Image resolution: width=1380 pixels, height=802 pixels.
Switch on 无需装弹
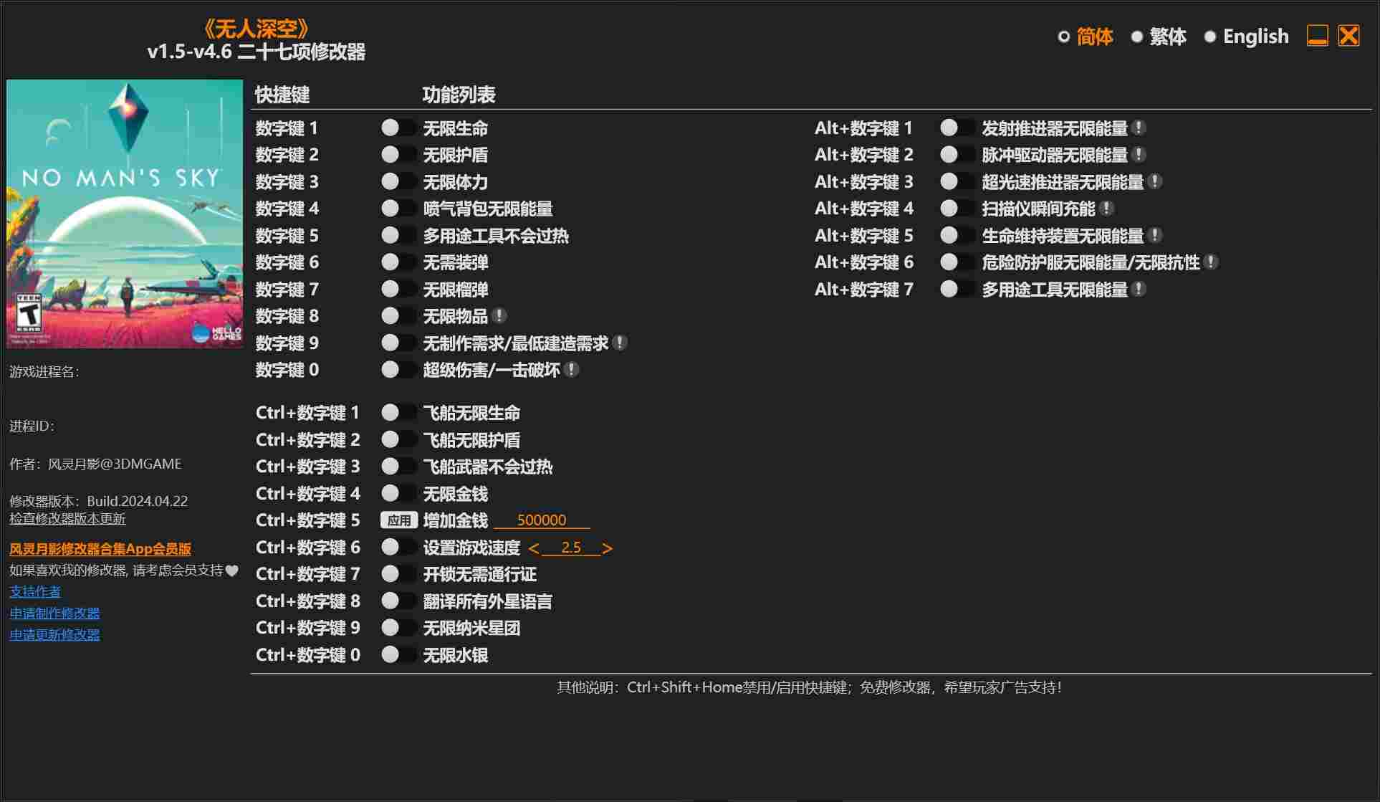click(398, 262)
